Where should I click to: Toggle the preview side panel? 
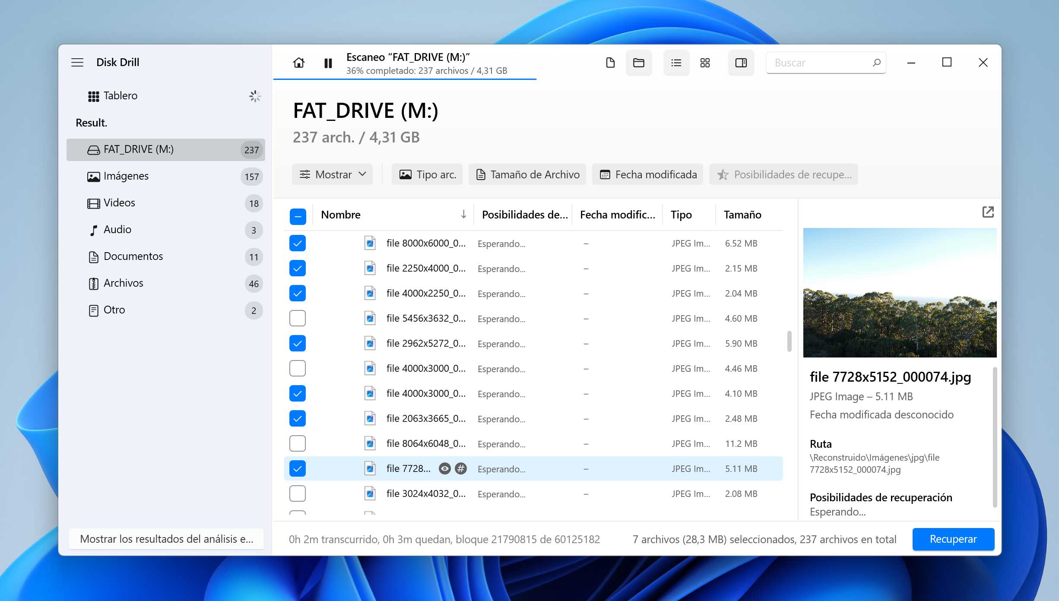click(x=741, y=63)
